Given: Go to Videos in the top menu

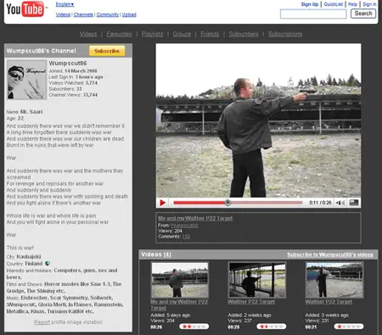Looking at the screenshot, I should [63, 14].
